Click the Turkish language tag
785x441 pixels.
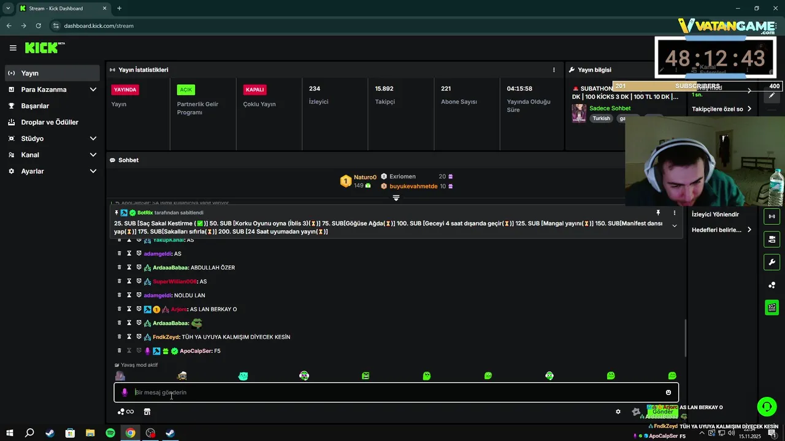(x=601, y=118)
